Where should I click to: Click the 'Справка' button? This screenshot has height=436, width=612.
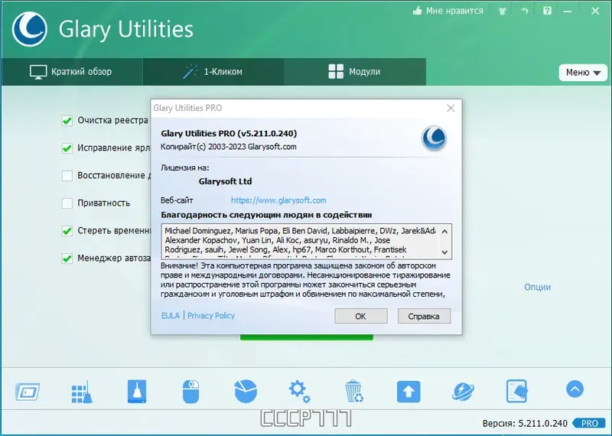point(424,316)
